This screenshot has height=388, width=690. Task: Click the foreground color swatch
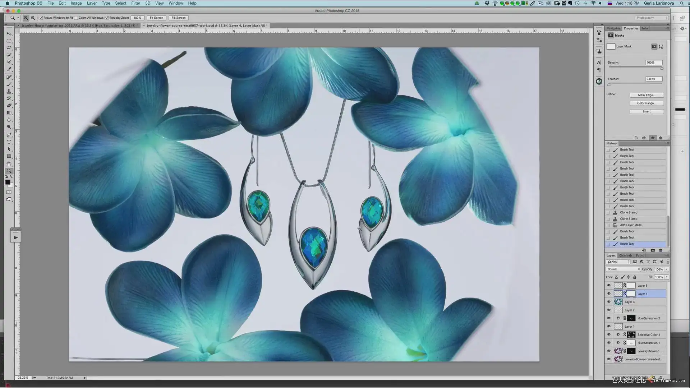pos(7,183)
